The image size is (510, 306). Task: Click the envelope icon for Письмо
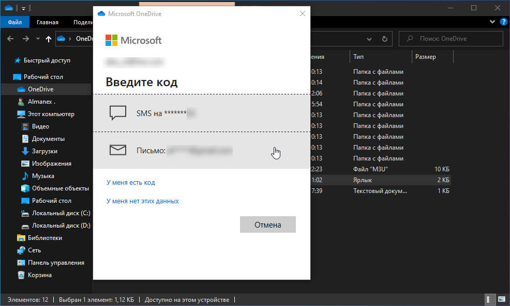coord(118,150)
